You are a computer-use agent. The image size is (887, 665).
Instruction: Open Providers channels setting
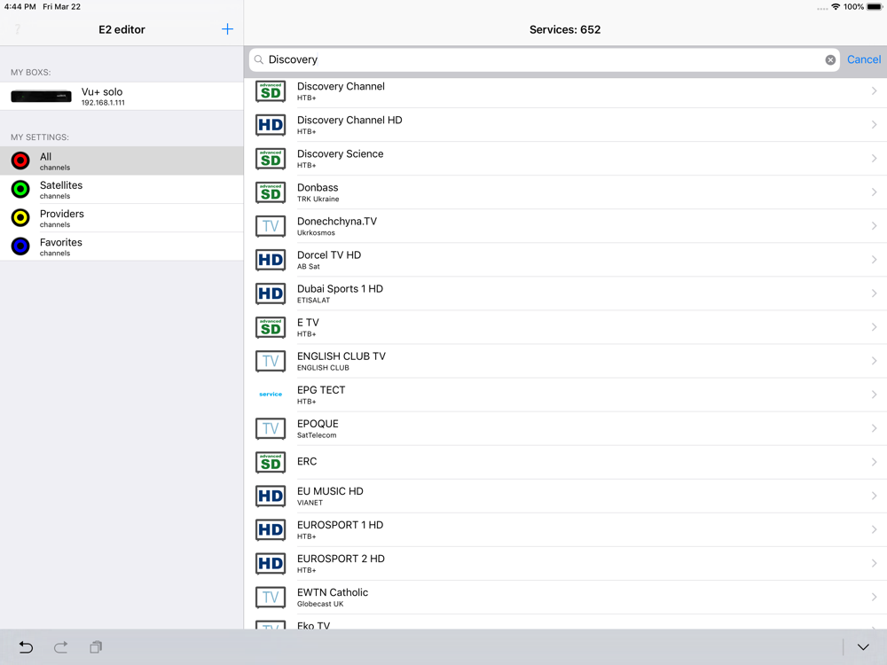click(122, 218)
